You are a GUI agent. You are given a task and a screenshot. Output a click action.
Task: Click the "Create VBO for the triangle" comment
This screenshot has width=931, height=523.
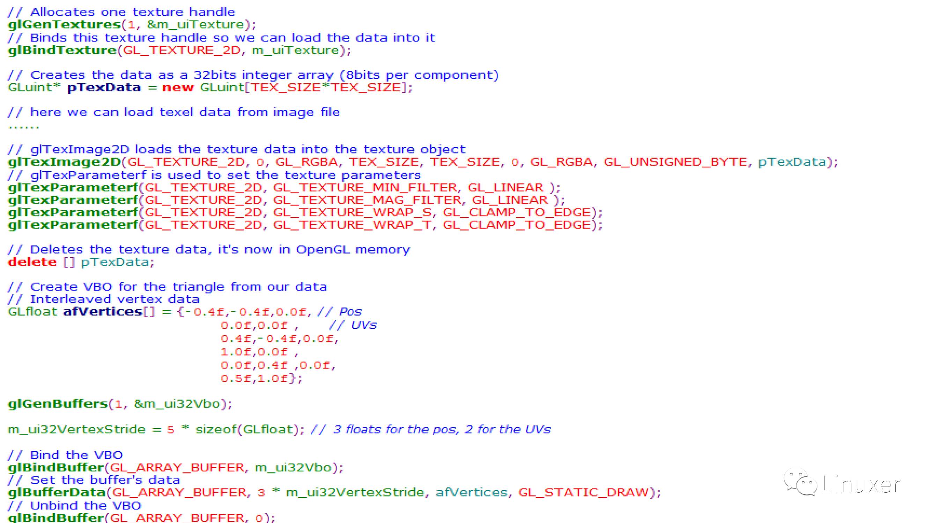[167, 287]
